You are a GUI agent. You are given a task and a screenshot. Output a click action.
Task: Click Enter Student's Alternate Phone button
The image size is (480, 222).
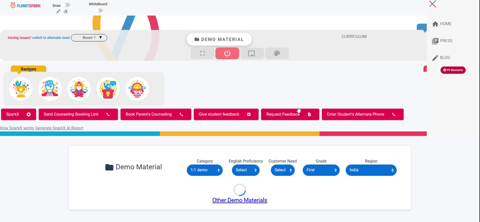[x=363, y=115]
